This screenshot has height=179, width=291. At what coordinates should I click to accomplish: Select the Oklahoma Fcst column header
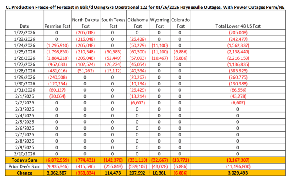point(137,23)
